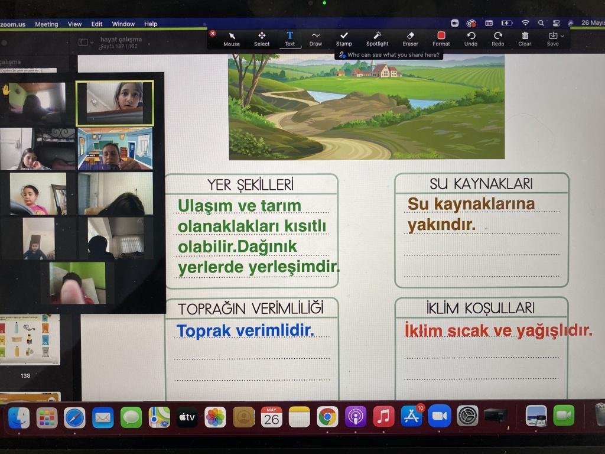
Task: Redo the last annotation
Action: tap(498, 39)
